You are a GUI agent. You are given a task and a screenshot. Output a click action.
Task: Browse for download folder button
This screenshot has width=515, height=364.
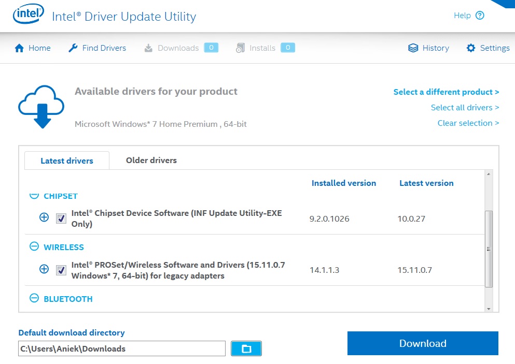tap(246, 348)
